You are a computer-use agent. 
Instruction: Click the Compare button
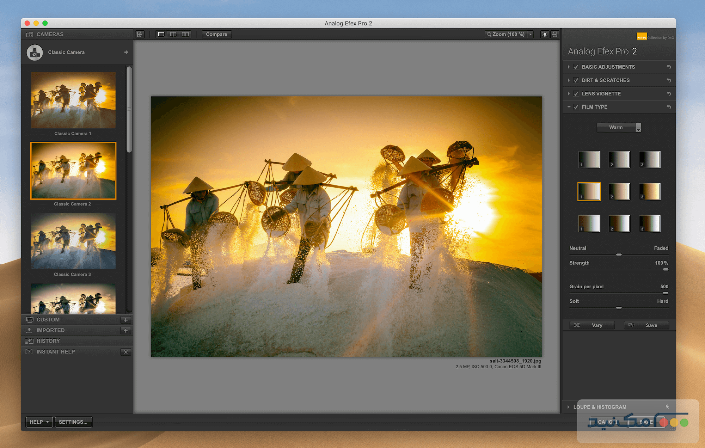(216, 34)
